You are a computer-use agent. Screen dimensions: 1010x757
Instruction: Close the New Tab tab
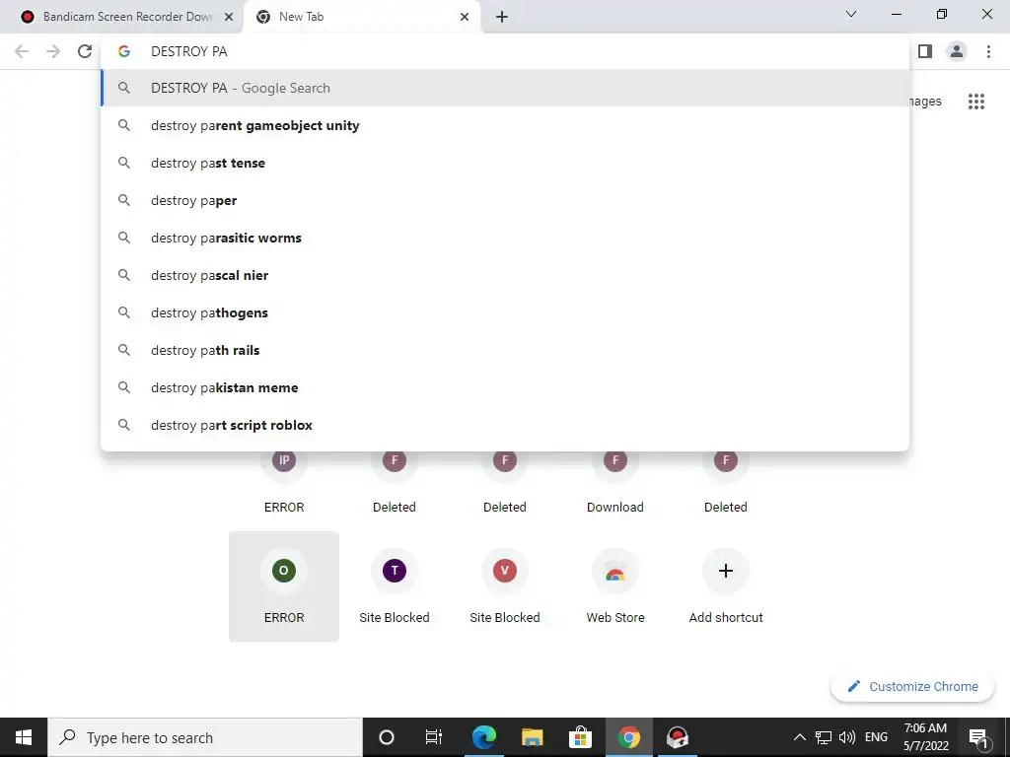click(465, 17)
